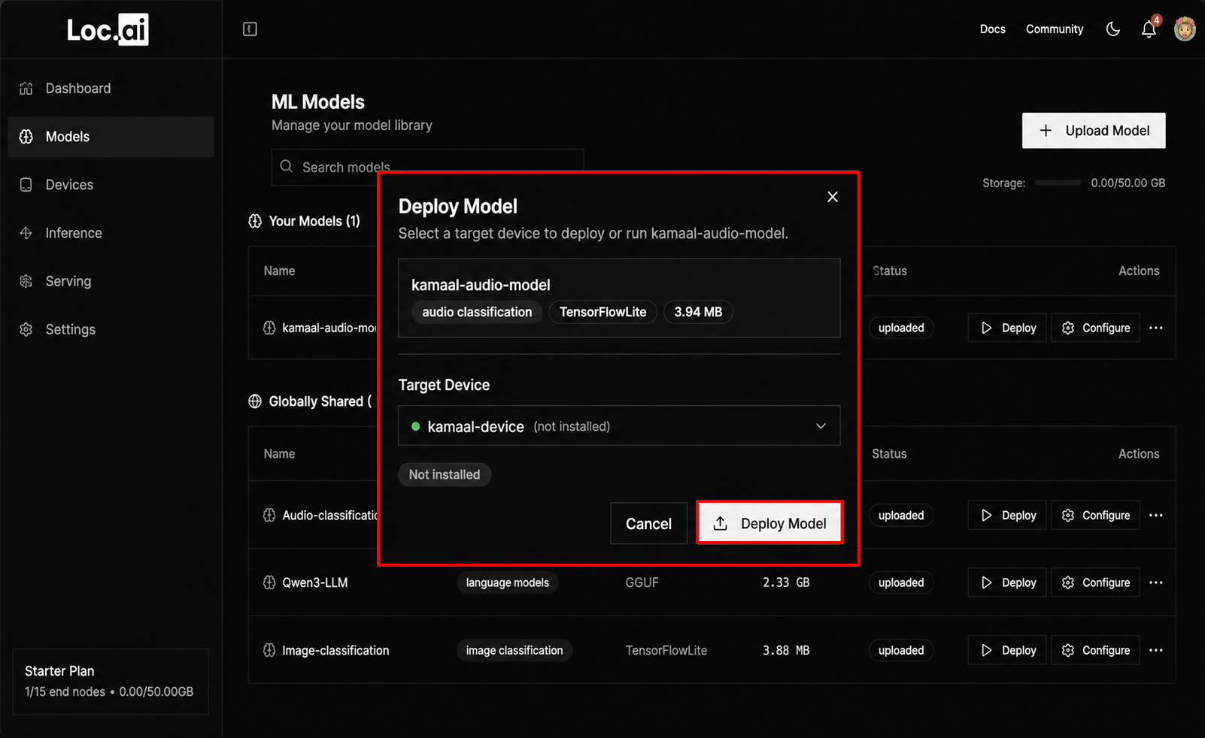Configure the kamaal-audio-model row
The width and height of the screenshot is (1205, 738).
tap(1096, 328)
